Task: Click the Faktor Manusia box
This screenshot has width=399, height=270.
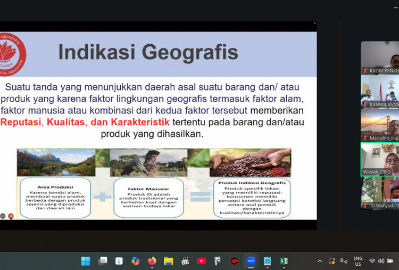Action: [148, 198]
